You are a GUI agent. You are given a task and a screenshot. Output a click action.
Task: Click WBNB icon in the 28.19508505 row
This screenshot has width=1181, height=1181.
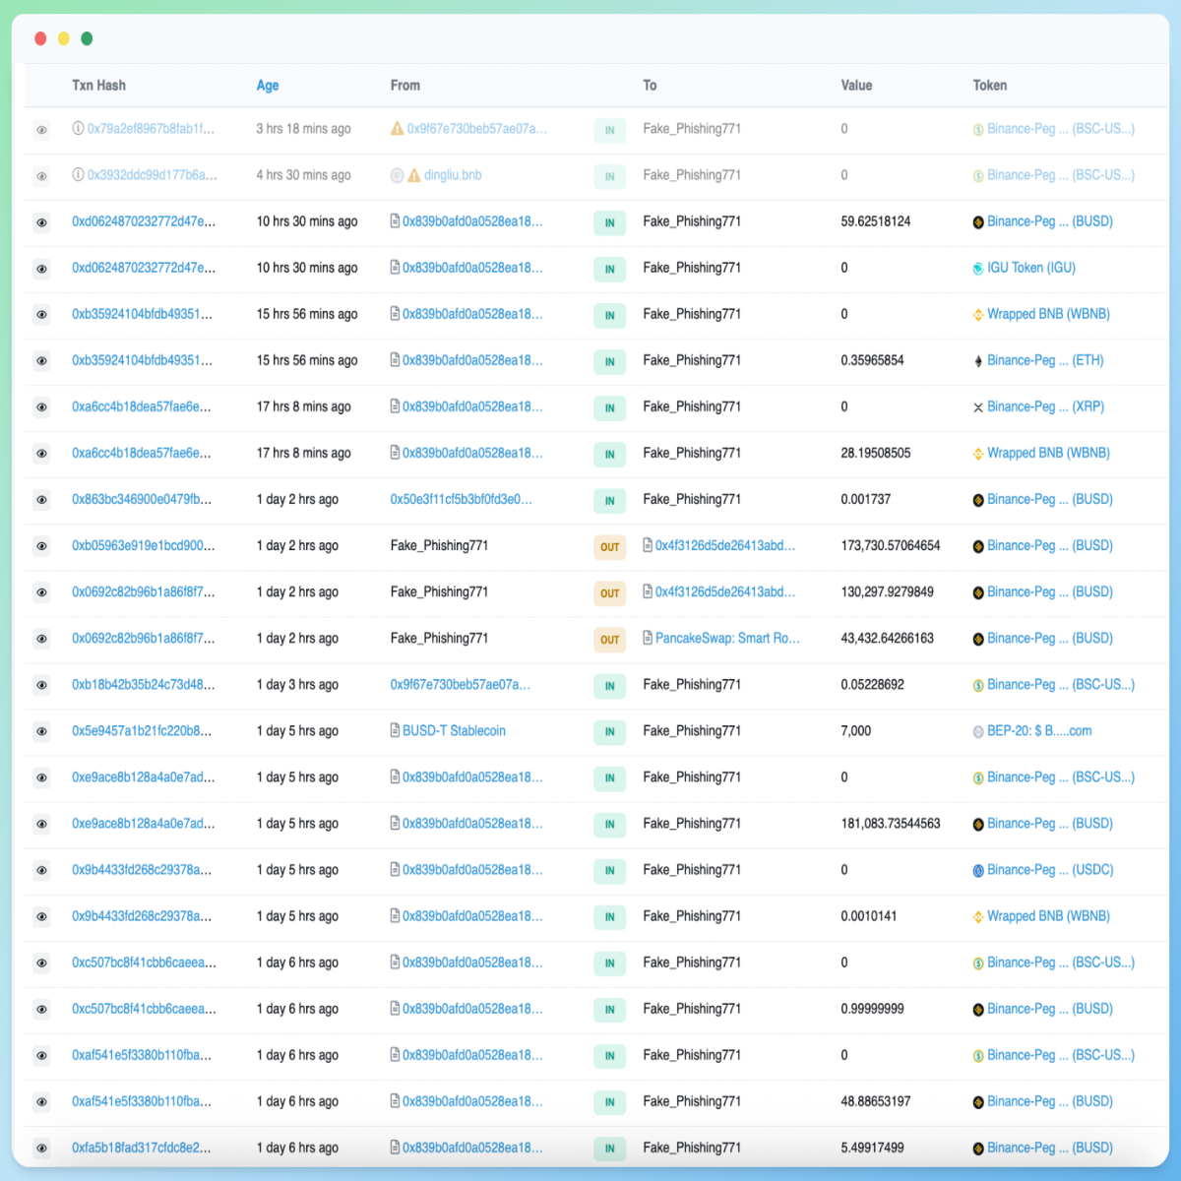coord(978,454)
